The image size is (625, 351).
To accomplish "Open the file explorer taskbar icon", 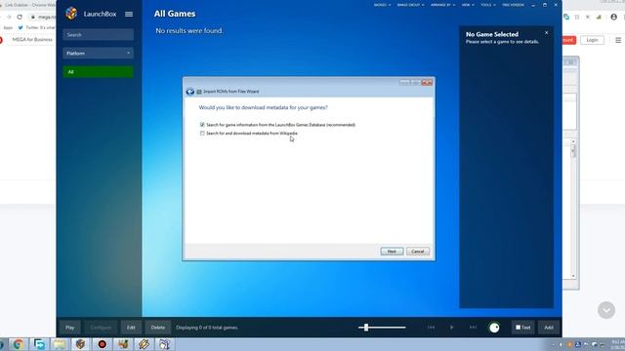I will point(60,344).
